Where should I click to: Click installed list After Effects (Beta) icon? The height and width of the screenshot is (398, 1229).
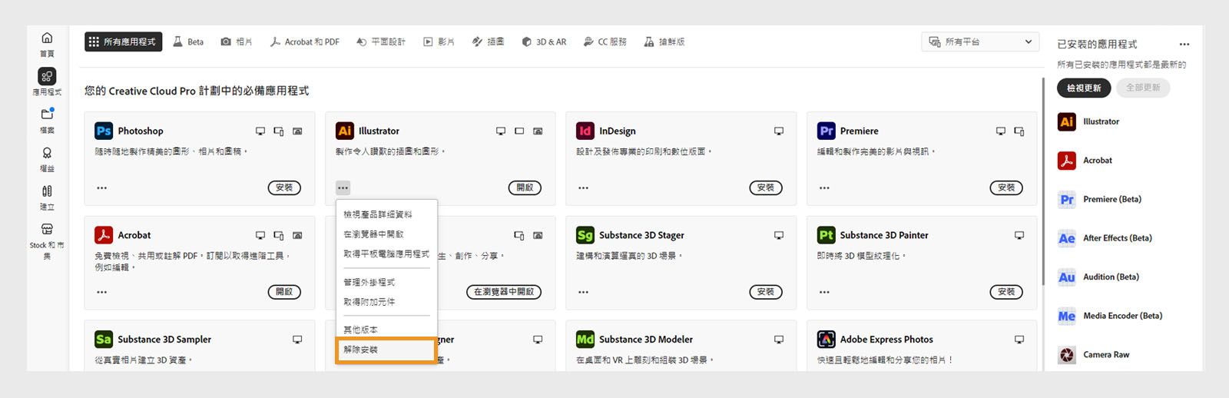pyautogui.click(x=1067, y=238)
